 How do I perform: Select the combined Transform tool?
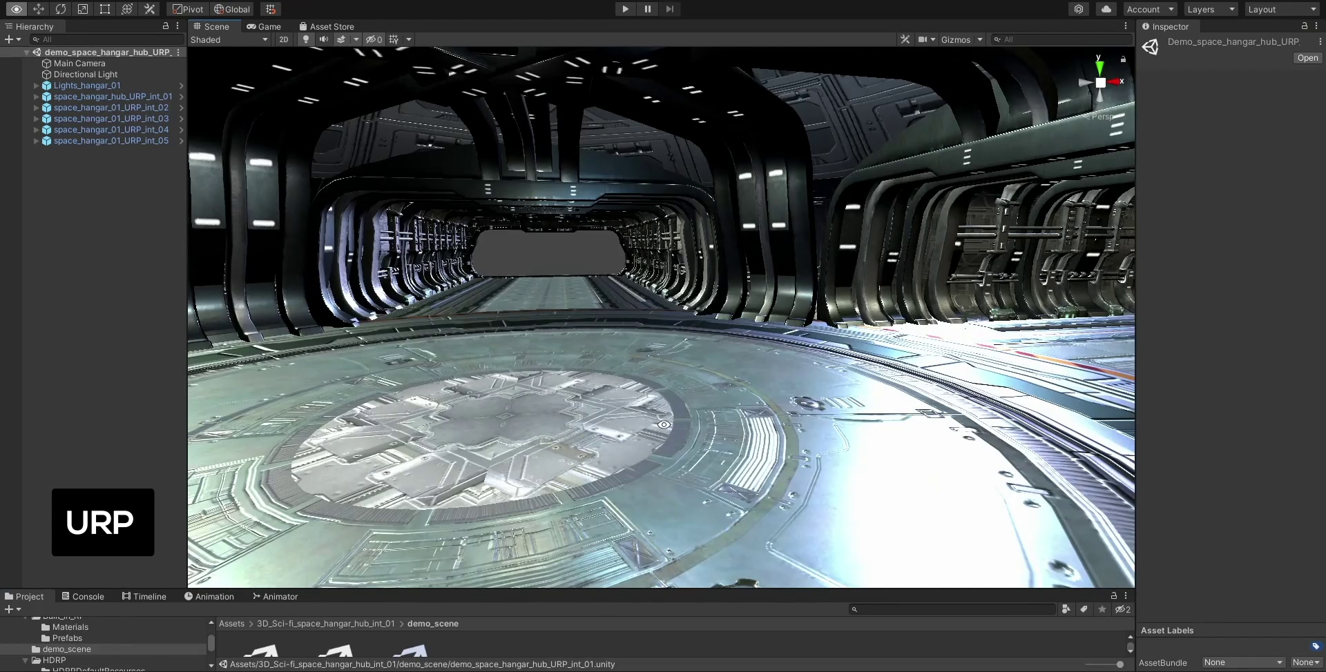(126, 9)
